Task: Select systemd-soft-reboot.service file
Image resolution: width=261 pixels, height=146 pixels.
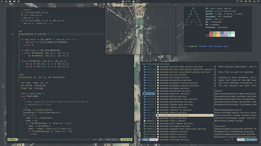Action: 176,123
